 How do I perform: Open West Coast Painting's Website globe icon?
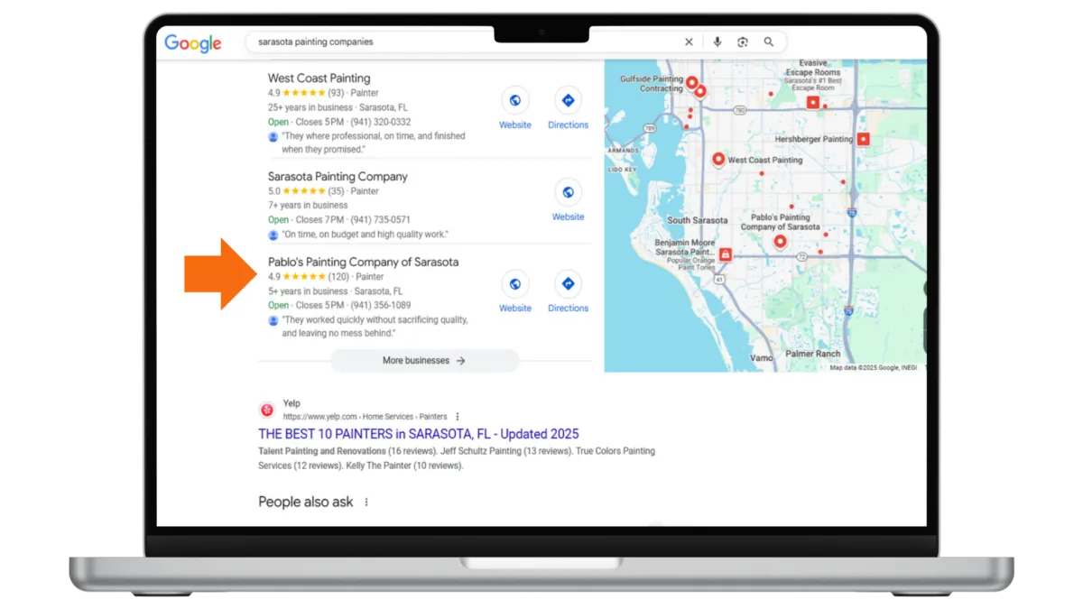(515, 100)
